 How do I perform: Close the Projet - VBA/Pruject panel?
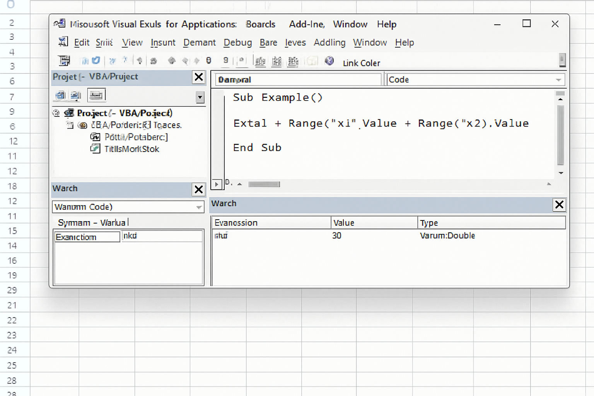pos(198,77)
